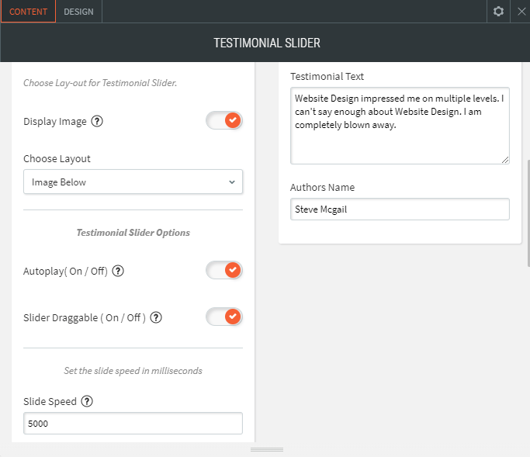Click the Autoplay help question icon
The height and width of the screenshot is (457, 530).
(x=118, y=272)
